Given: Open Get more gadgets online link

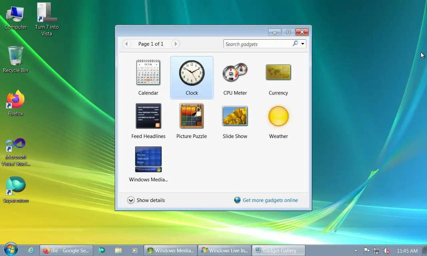Looking at the screenshot, I should [x=270, y=200].
